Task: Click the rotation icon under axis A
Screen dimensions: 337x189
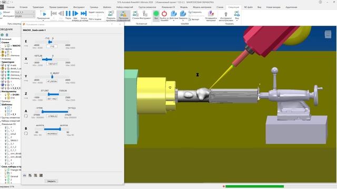Action: [26, 116]
